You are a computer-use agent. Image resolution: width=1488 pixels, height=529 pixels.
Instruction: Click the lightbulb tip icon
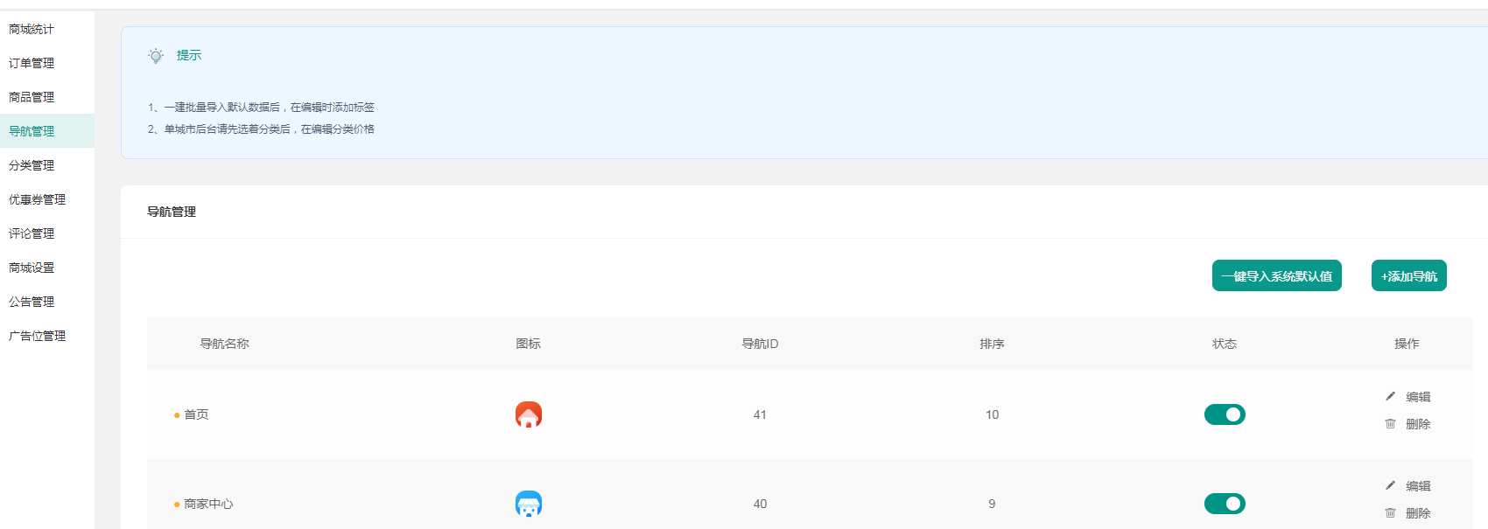click(156, 56)
